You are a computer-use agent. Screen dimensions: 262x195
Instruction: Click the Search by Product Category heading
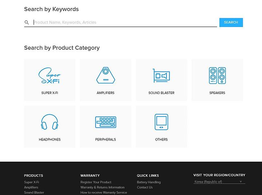[x=62, y=48]
